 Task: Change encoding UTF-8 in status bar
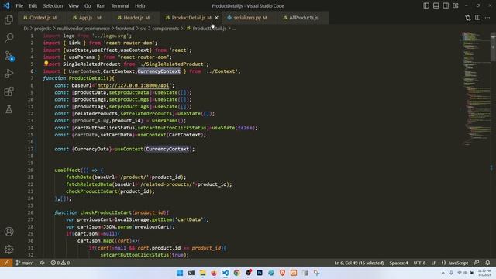click(419, 263)
